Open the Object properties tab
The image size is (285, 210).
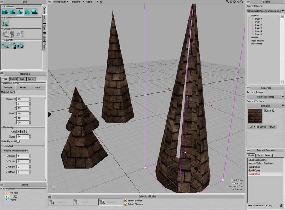[14, 79]
